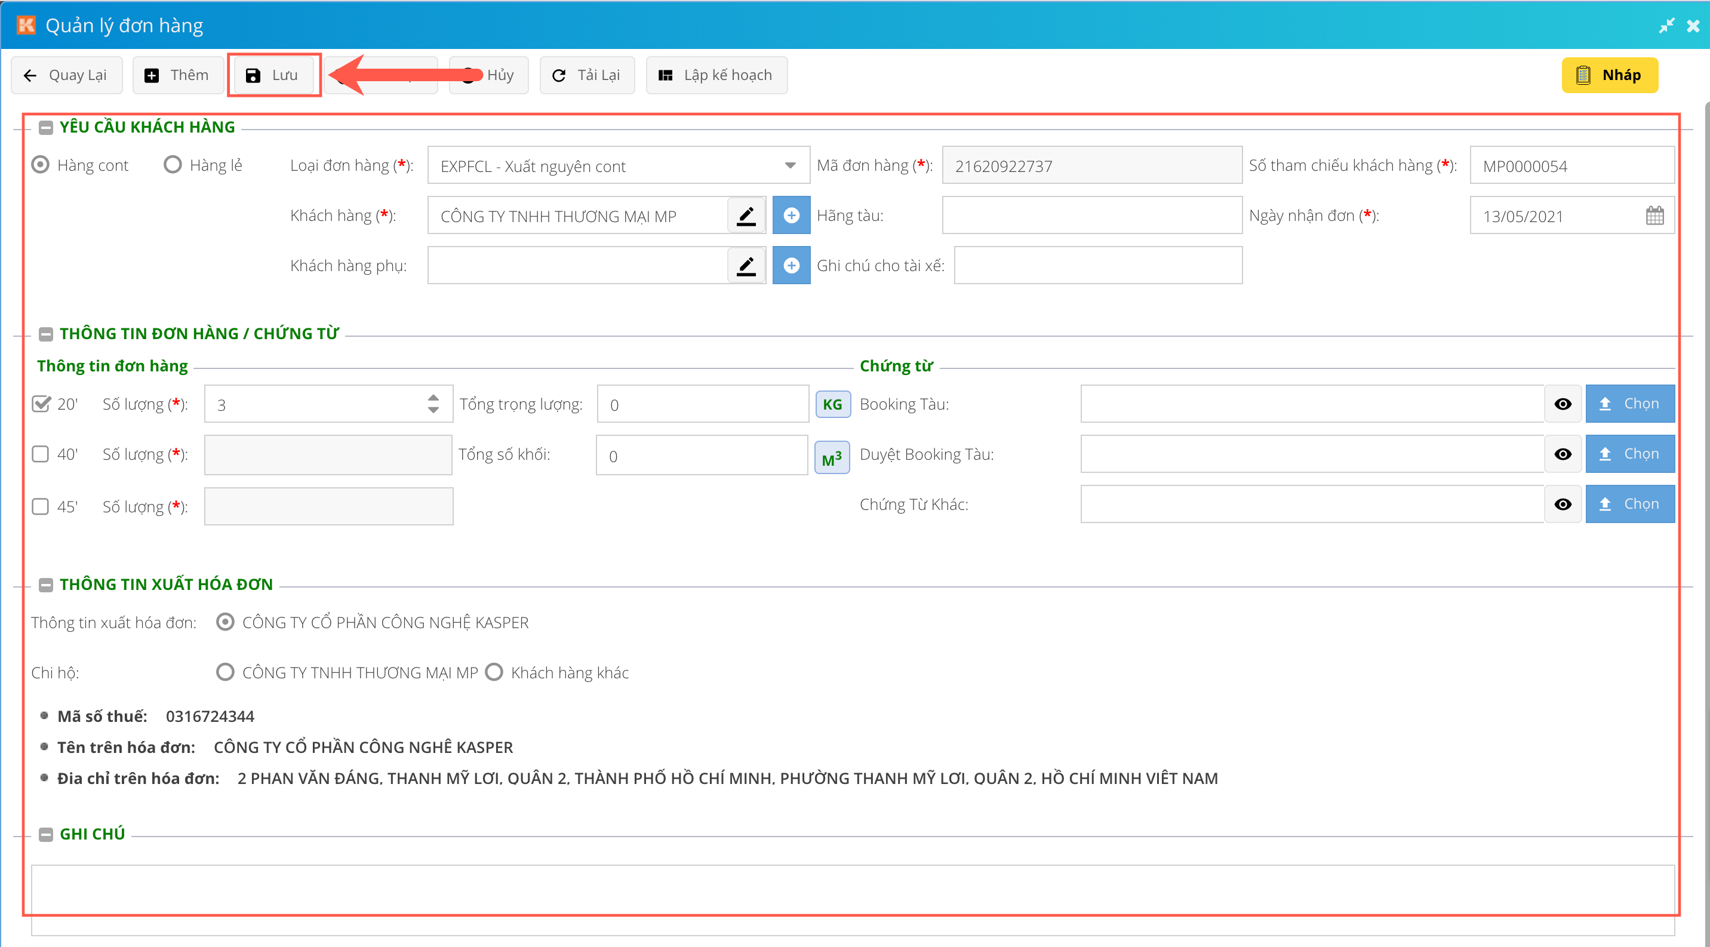Open the calendar picker for Ngày nhận đơn
1710x947 pixels.
point(1654,216)
